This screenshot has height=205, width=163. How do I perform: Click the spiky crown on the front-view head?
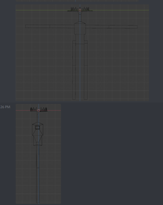80,9
